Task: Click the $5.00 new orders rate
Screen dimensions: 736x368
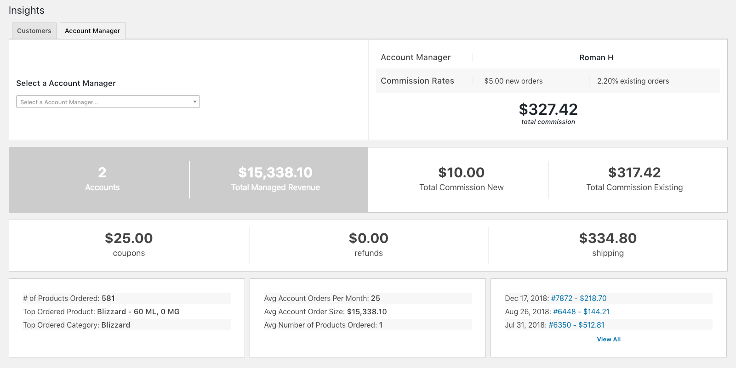Action: (513, 81)
